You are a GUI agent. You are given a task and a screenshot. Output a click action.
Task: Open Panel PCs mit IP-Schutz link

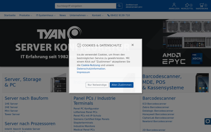tap(87, 115)
